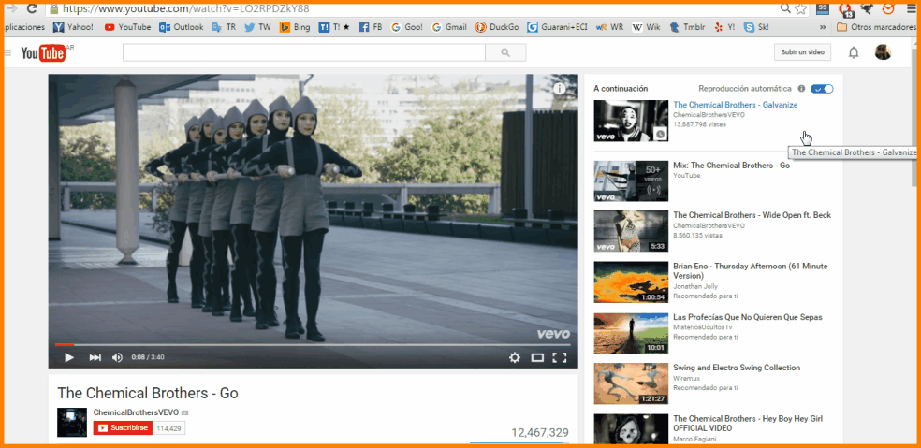The width and height of the screenshot is (921, 448).
Task: Add Galvanize to Watch Later clock icon
Action: pos(661,135)
